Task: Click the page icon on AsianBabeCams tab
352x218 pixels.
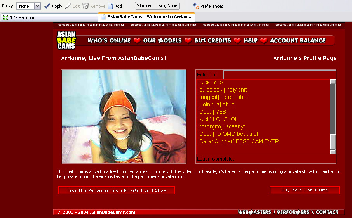Action: tap(103, 17)
